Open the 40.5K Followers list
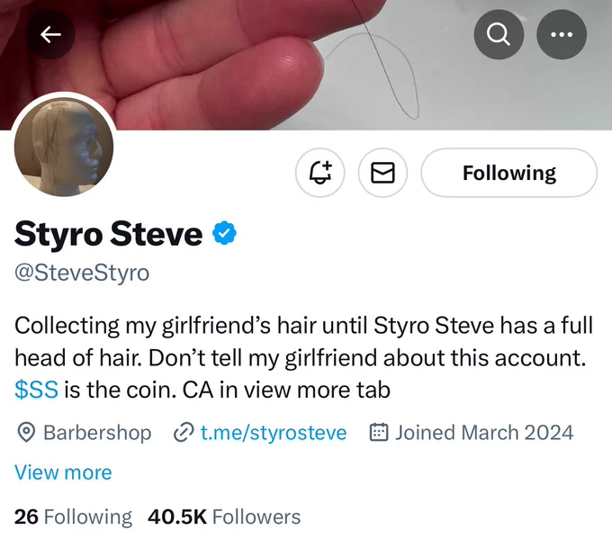This screenshot has height=539, width=612. tap(224, 517)
